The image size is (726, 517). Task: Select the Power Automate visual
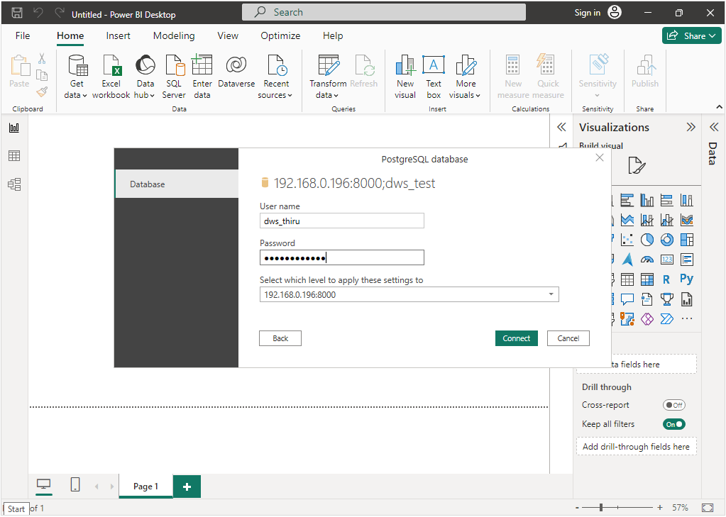[666, 319]
